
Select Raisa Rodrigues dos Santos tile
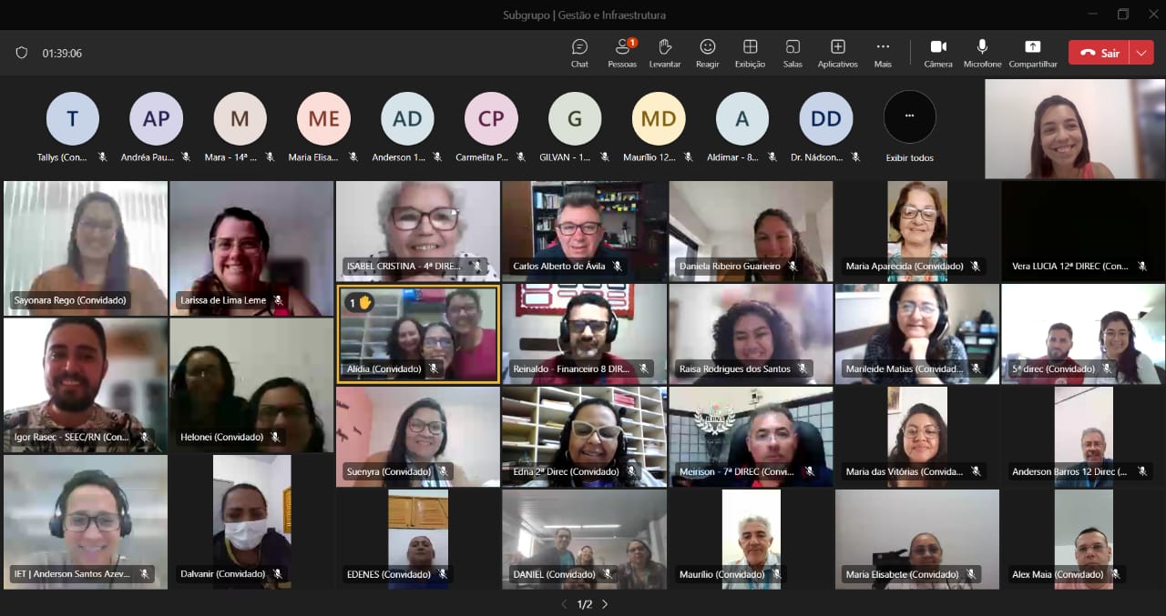pyautogui.click(x=751, y=334)
